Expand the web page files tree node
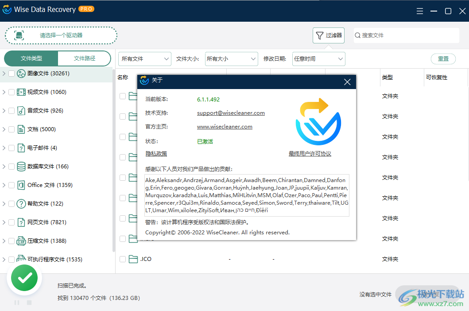 [x=4, y=222]
